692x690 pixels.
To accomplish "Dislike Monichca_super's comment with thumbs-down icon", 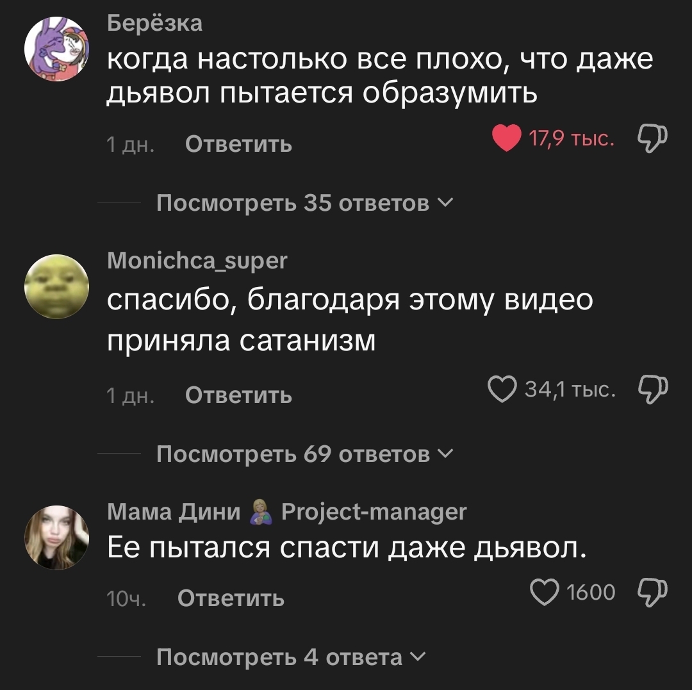I will 652,389.
